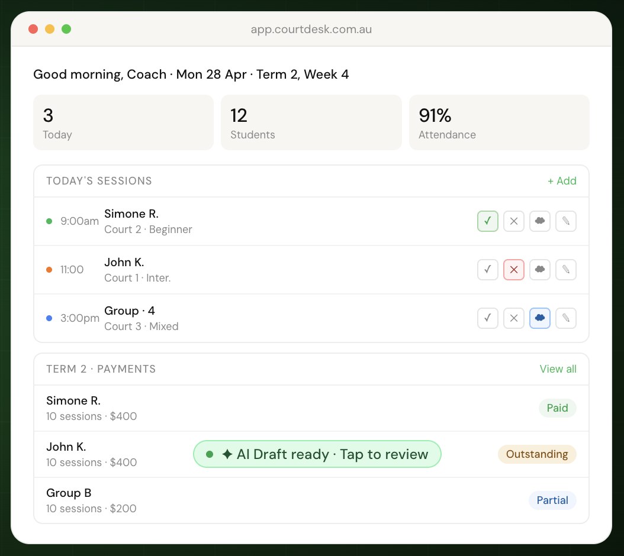Click the Partial badge for Group B
Screen dimensions: 624x556
point(552,500)
